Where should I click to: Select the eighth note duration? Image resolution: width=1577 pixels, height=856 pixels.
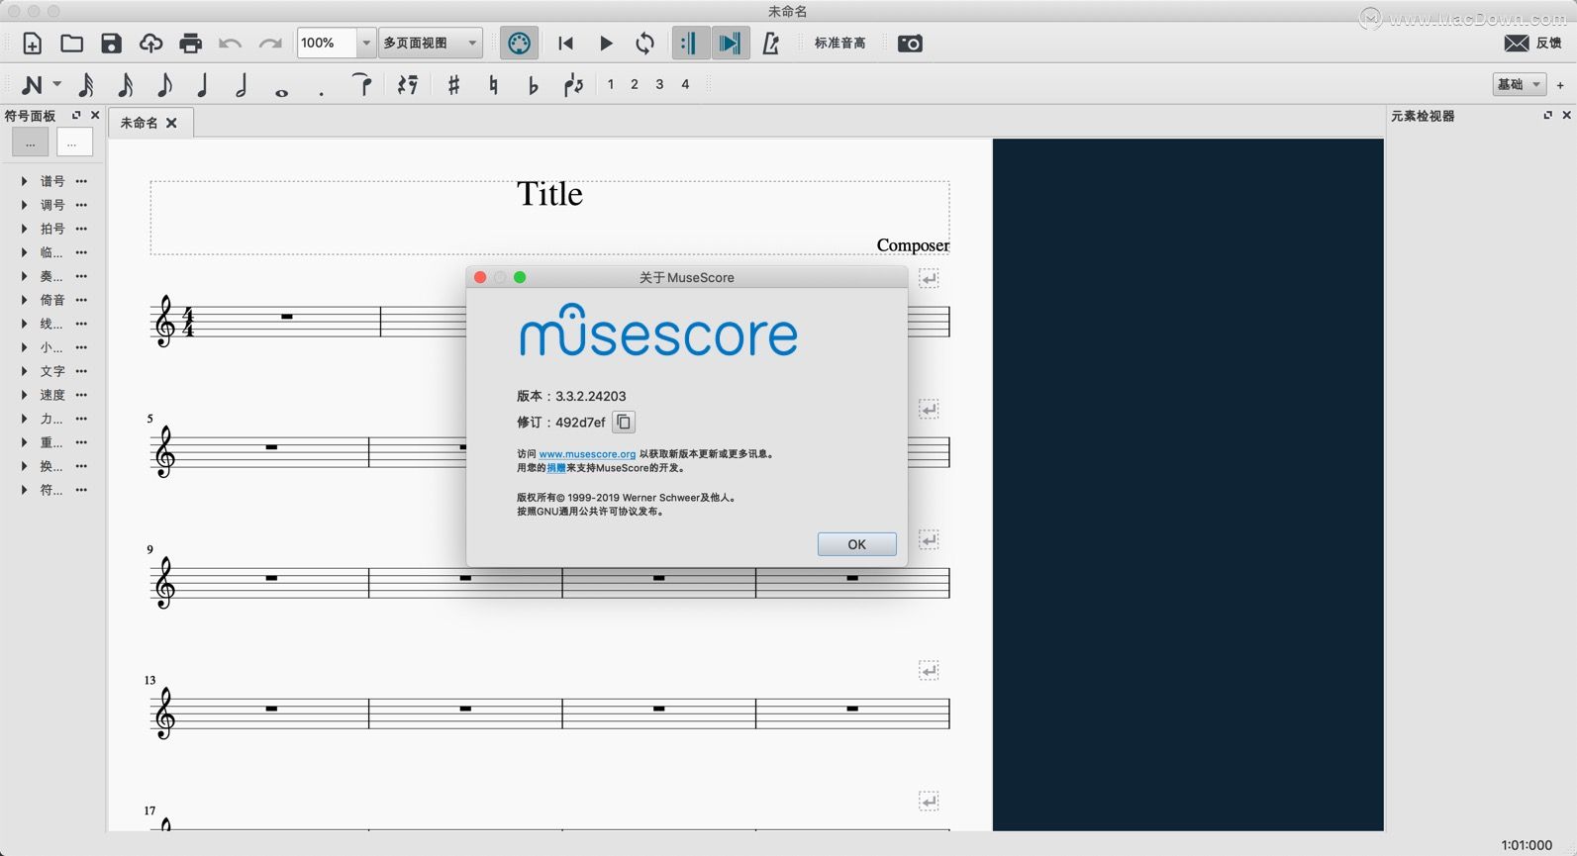[163, 85]
